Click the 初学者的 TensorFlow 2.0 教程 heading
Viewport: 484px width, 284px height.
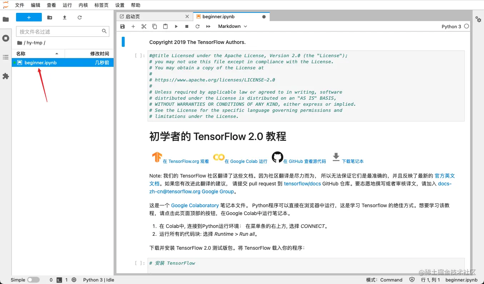click(x=218, y=136)
